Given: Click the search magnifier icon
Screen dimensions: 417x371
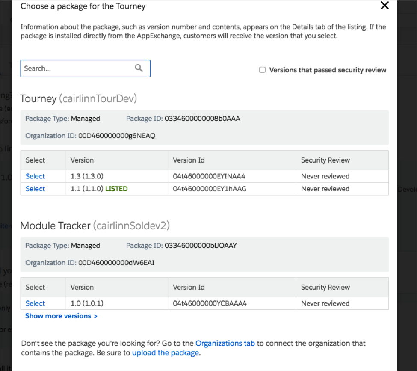Looking at the screenshot, I should tap(139, 68).
